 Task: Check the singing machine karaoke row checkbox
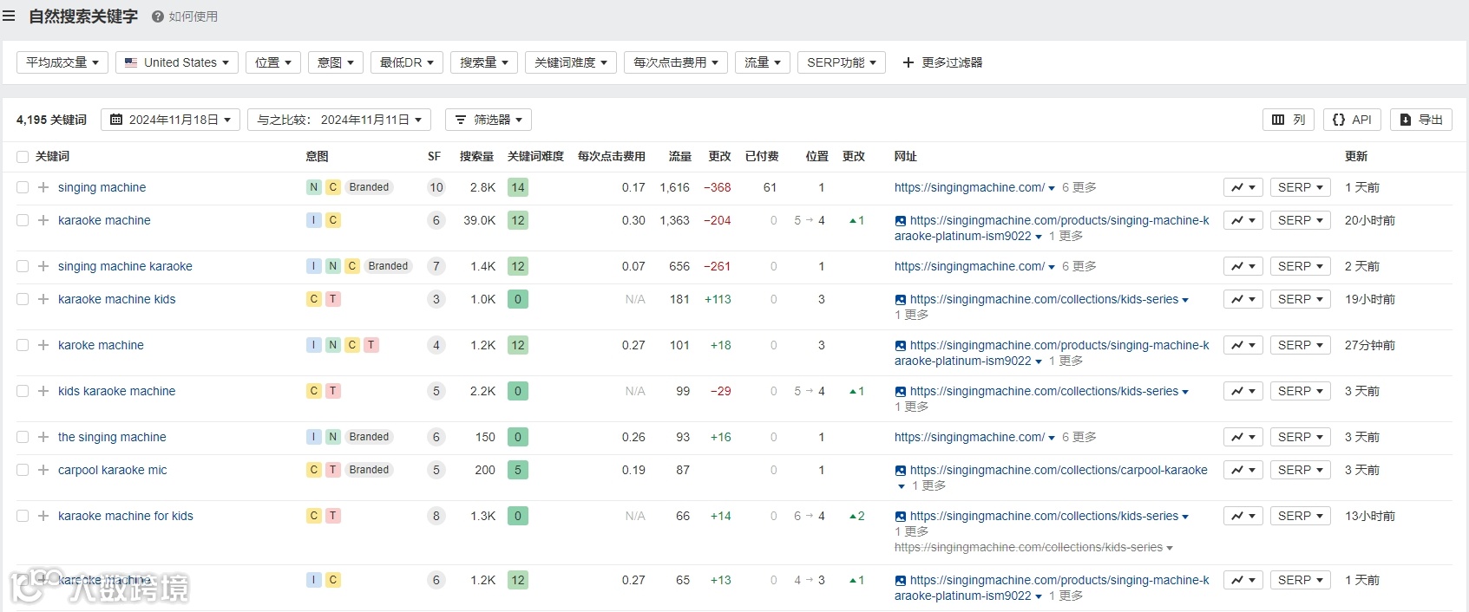(23, 266)
